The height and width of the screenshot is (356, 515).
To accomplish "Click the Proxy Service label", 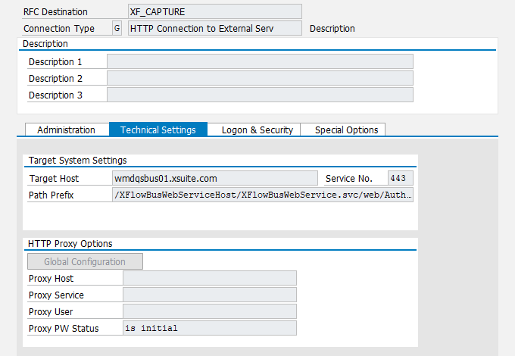I will coord(56,295).
